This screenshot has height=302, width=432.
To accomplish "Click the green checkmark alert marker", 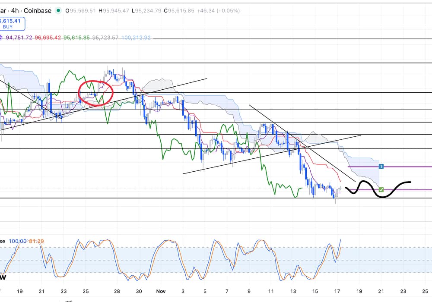I will [x=381, y=189].
